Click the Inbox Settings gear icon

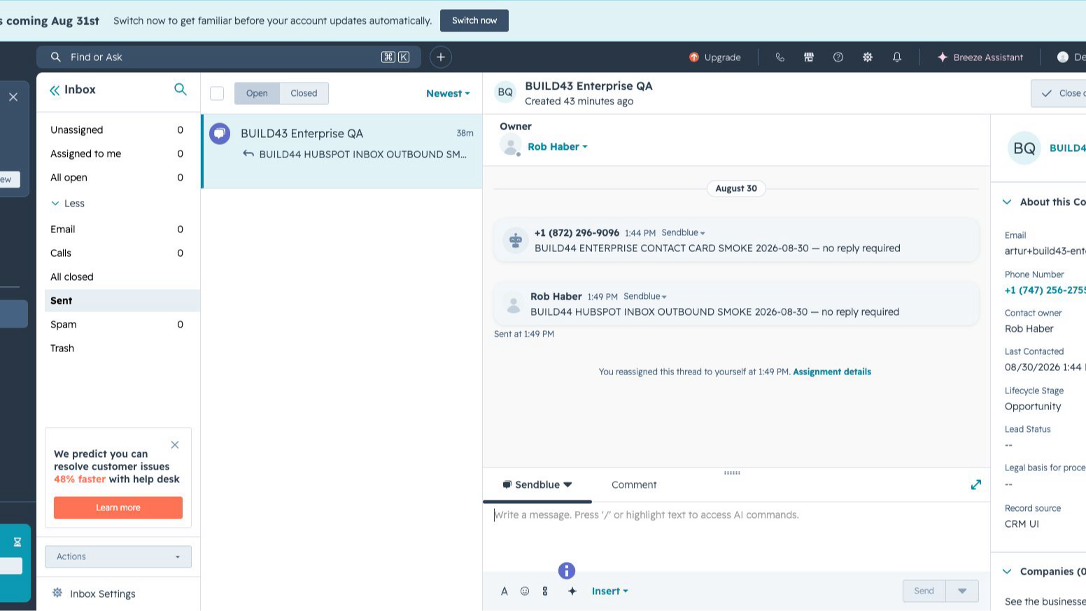[x=57, y=594]
